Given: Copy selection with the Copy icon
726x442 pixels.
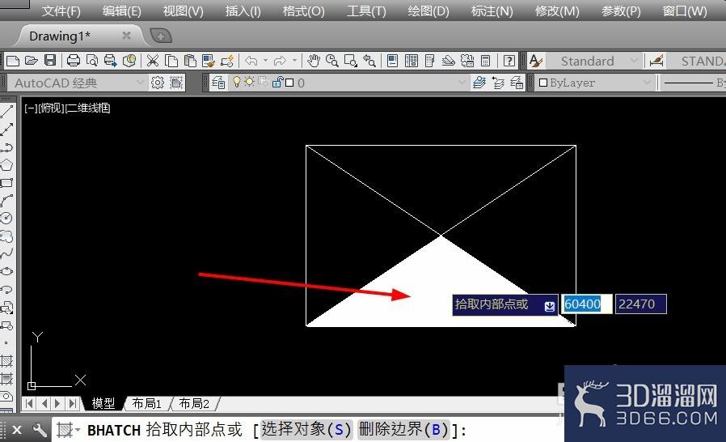Looking at the screenshot, I should click(x=171, y=61).
